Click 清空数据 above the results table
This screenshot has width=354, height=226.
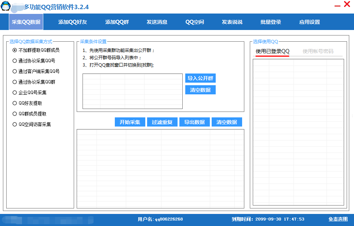pyautogui.click(x=227, y=122)
